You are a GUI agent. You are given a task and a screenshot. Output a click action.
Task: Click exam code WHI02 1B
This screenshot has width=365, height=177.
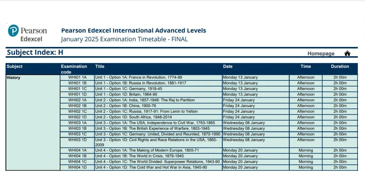point(77,106)
